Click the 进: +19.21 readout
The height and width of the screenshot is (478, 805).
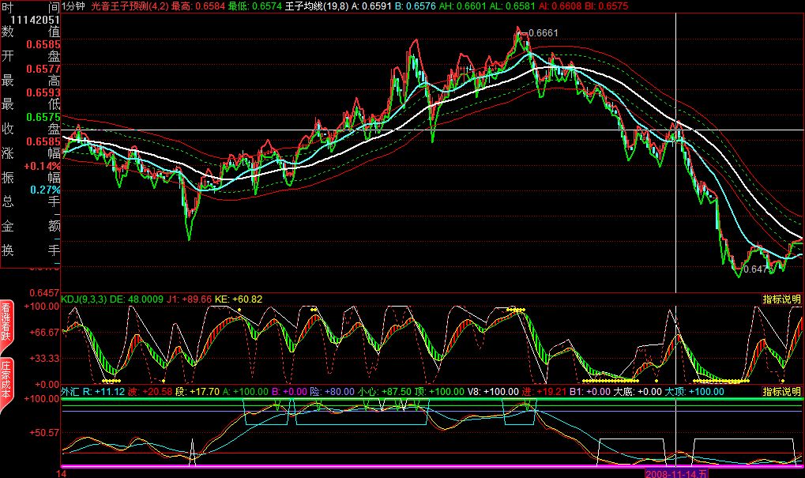[544, 392]
